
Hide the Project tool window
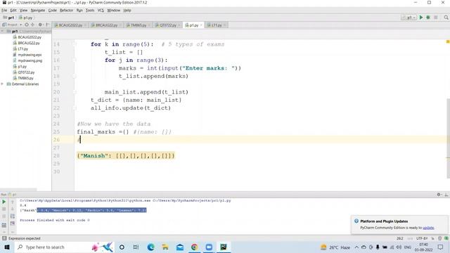point(47,25)
